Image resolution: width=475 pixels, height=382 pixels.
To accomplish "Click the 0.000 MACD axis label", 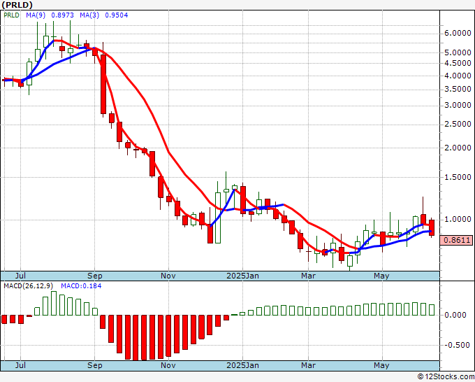I will click(x=455, y=315).
